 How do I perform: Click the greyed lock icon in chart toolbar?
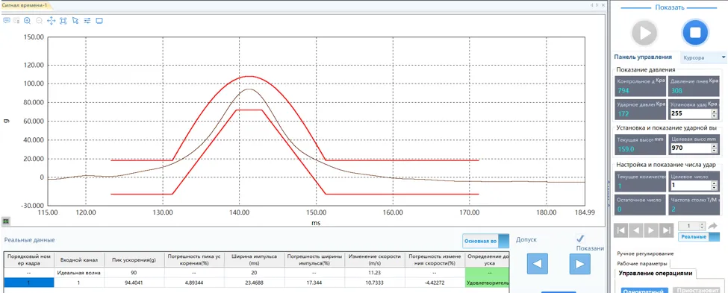pyautogui.click(x=16, y=20)
